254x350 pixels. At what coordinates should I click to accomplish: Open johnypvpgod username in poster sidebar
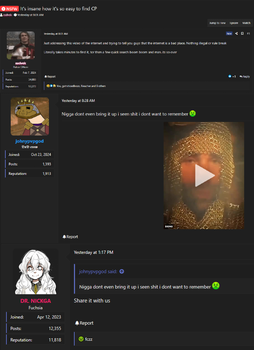pyautogui.click(x=29, y=141)
